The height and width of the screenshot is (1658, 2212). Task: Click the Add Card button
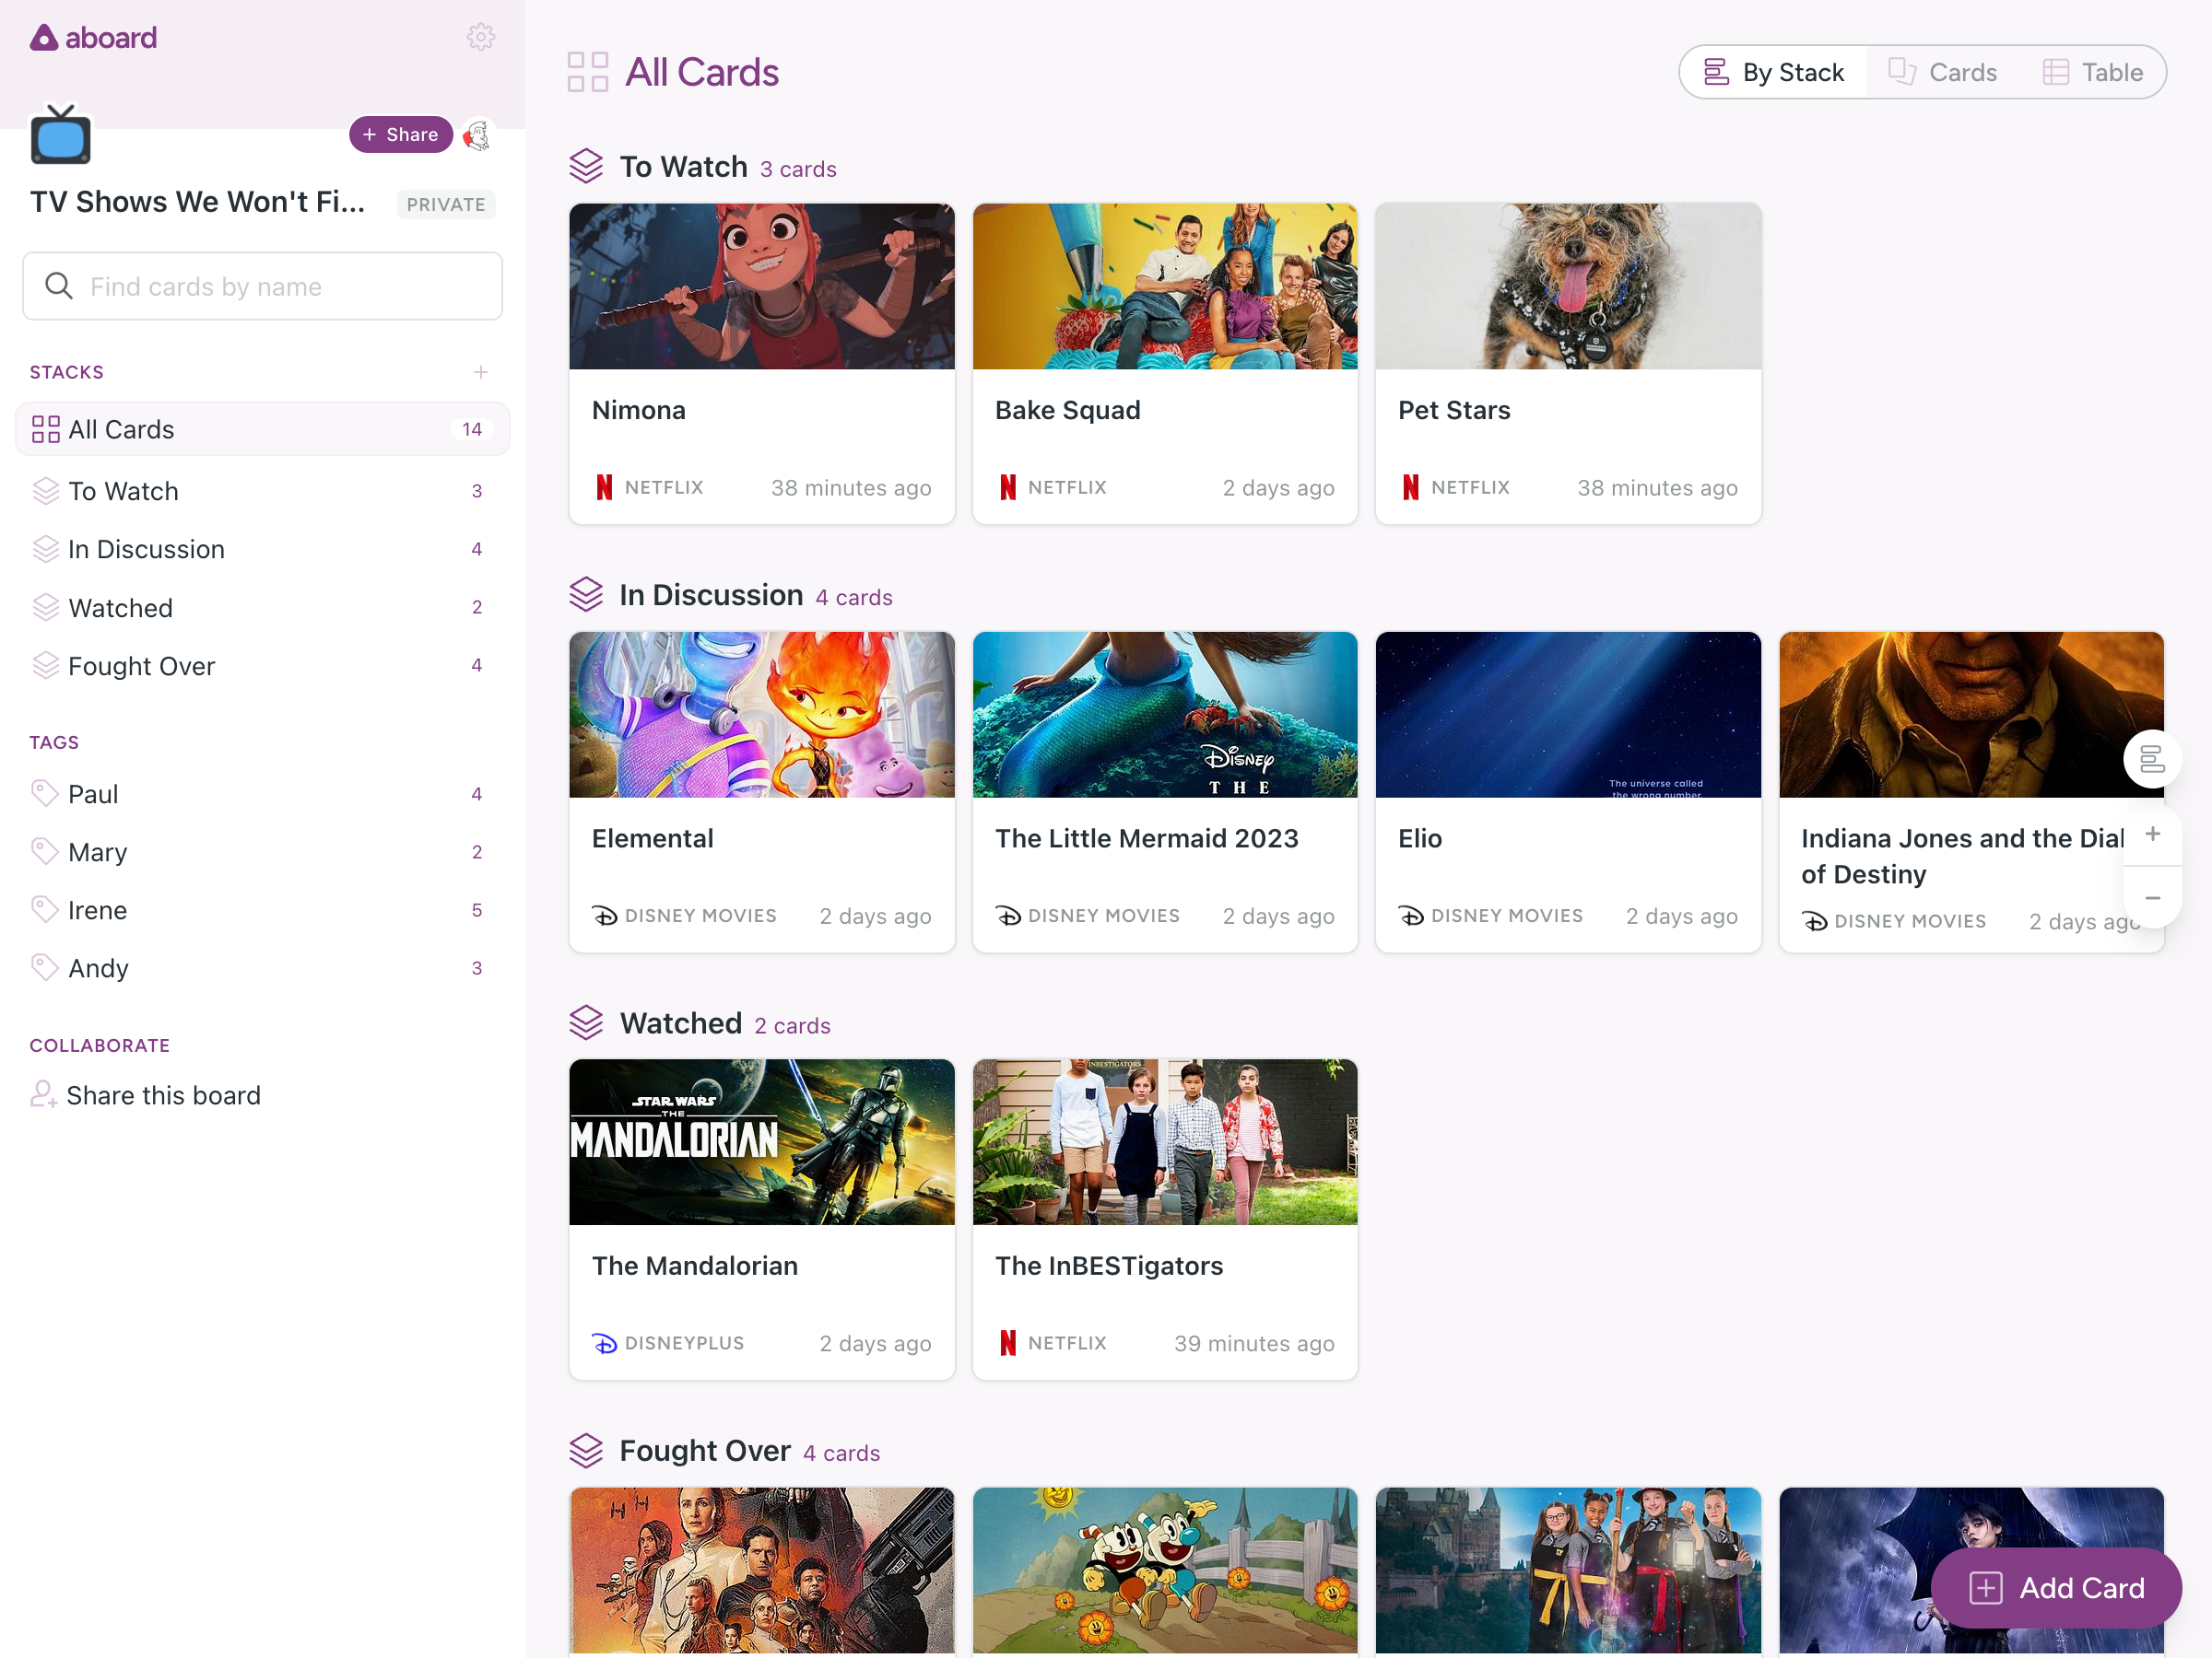pos(2055,1587)
